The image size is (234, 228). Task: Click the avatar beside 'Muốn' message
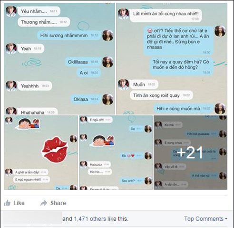coord(124,85)
